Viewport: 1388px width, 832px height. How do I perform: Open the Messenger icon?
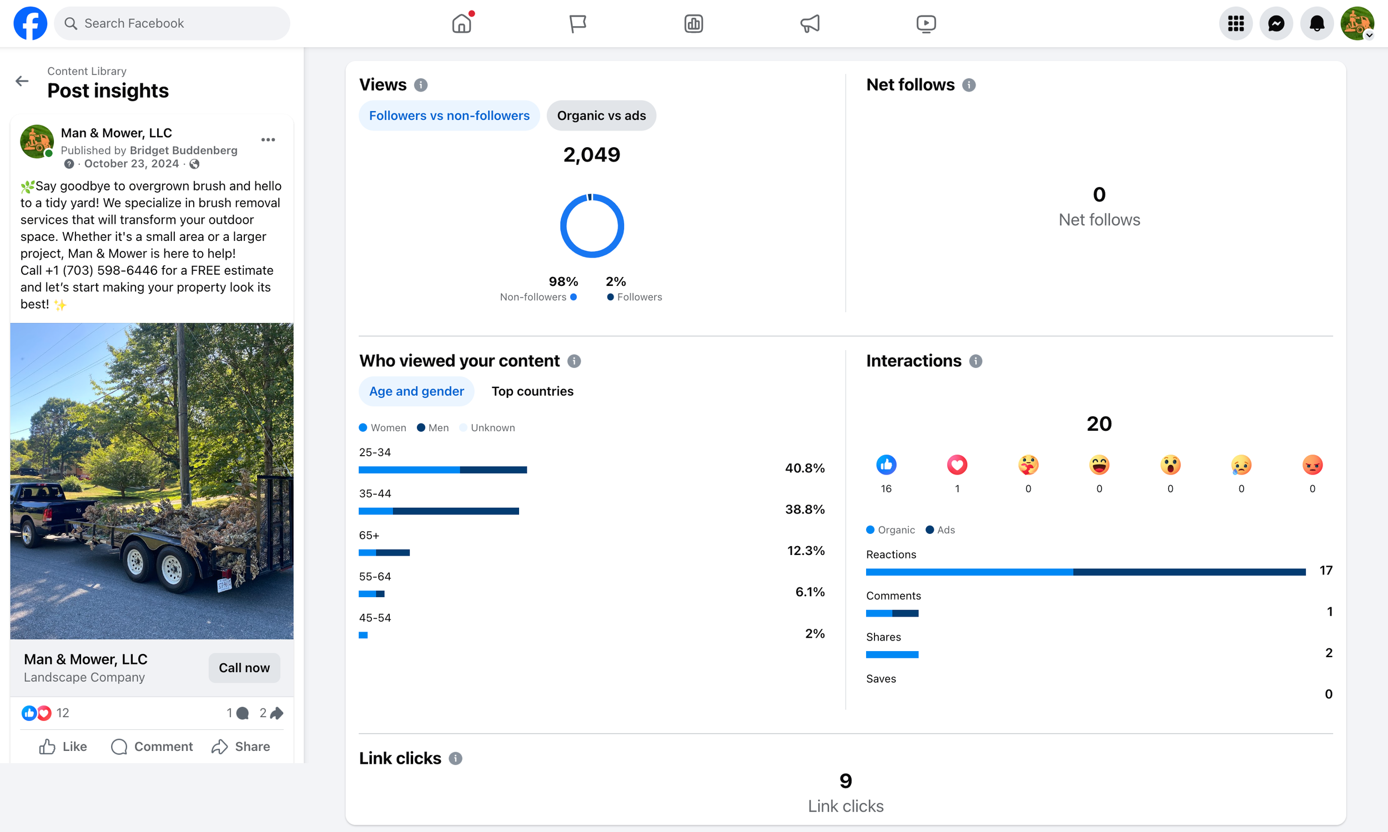[1276, 23]
